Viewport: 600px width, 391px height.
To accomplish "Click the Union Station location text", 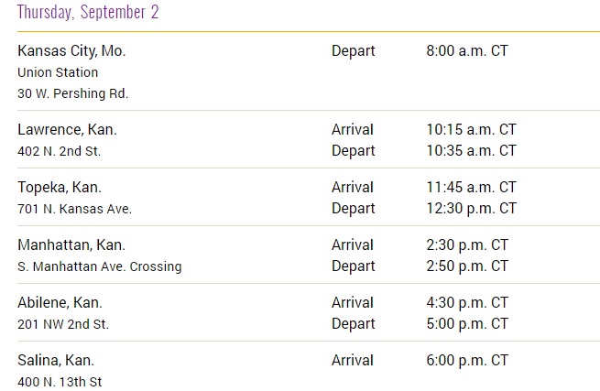I will click(x=58, y=72).
